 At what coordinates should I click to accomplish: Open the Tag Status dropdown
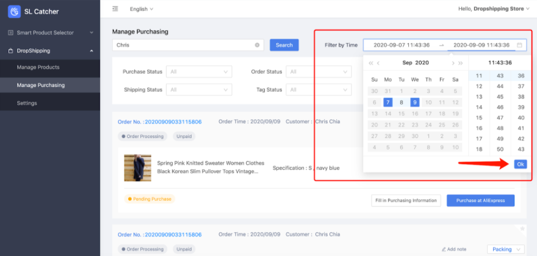(x=319, y=90)
